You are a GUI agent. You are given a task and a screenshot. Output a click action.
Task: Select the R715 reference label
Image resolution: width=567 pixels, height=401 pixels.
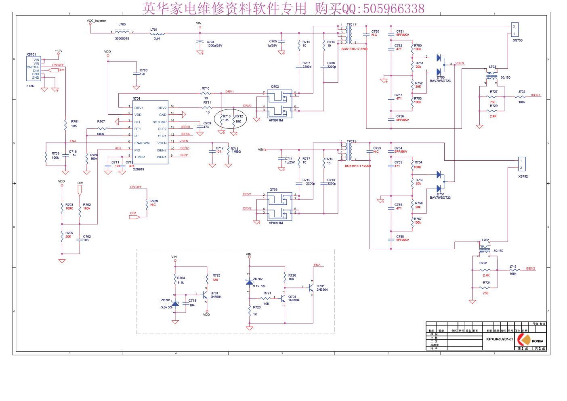point(306,42)
